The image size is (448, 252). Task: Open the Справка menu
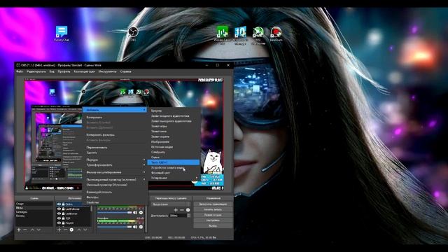126,71
